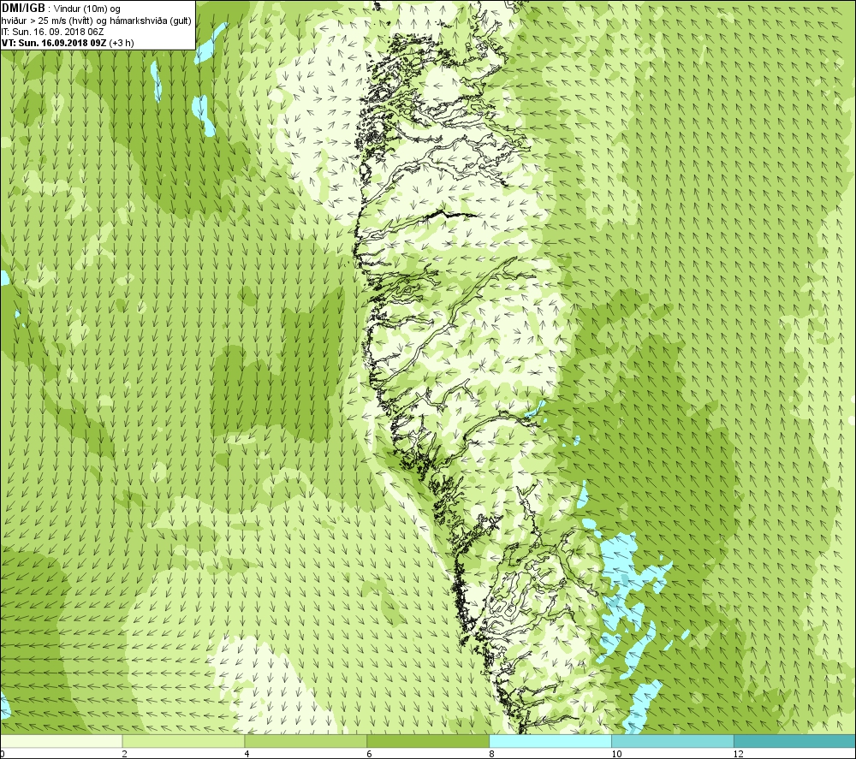Click the 4–6 m/s green swatch
This screenshot has width=856, height=759.
306,741
